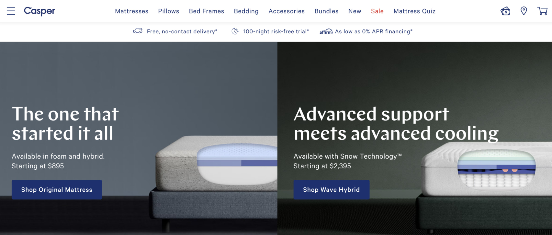This screenshot has height=235, width=552.
Task: Click Shop Original Mattress button
Action: [x=57, y=190]
